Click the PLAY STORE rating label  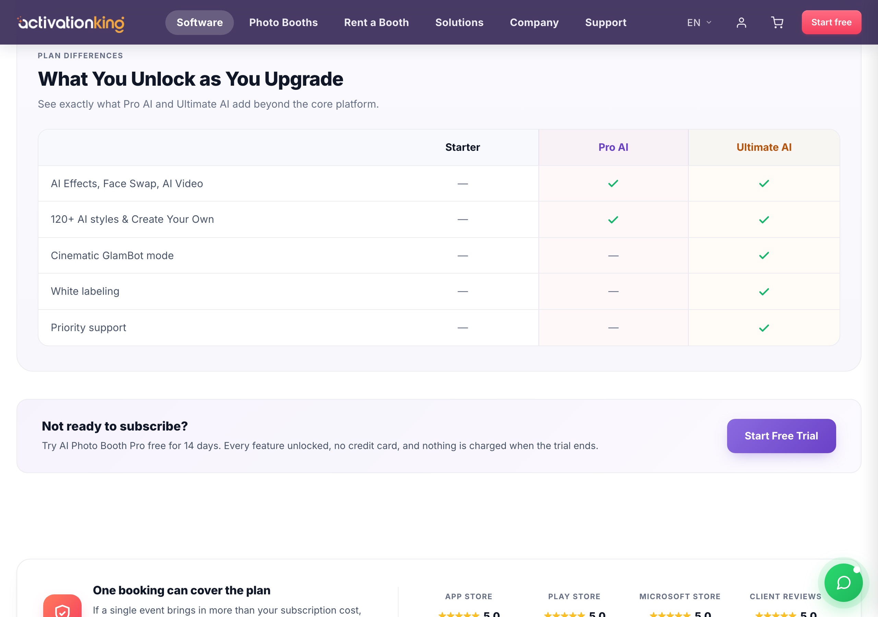pyautogui.click(x=574, y=596)
